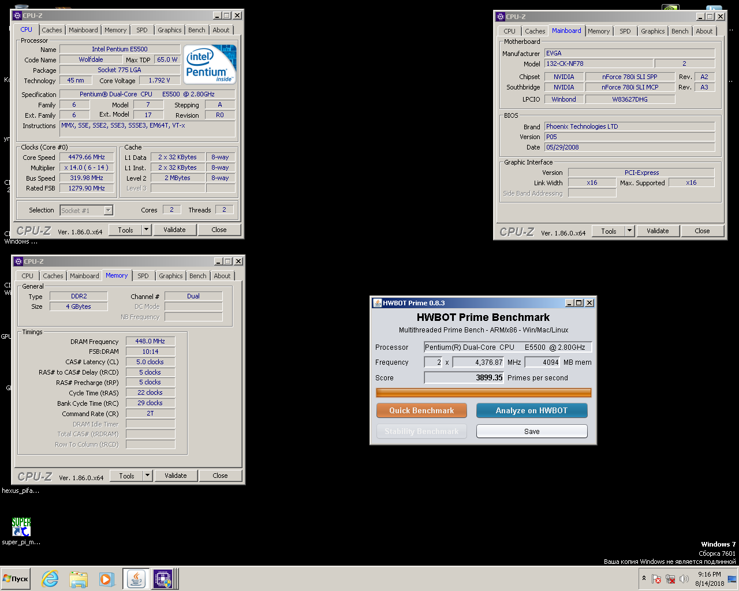Click the HWBOT Prime title bar icon
This screenshot has width=739, height=591.
[x=378, y=303]
